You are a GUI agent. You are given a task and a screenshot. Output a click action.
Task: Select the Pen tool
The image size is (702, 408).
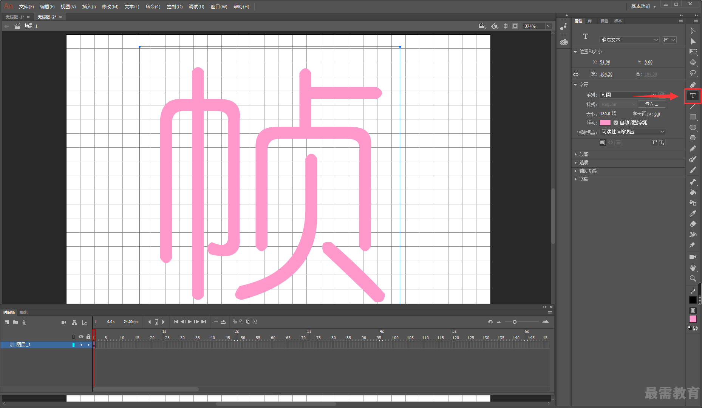coord(693,85)
